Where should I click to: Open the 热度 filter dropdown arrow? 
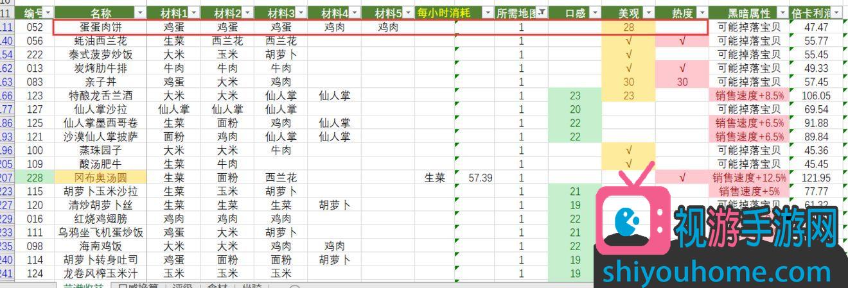pos(702,13)
